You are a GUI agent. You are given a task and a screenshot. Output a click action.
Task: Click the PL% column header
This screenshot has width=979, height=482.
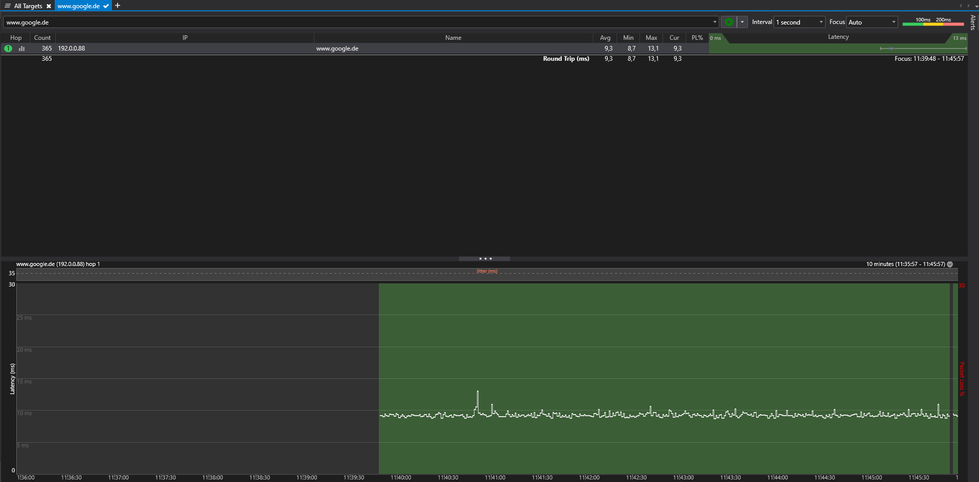(697, 38)
